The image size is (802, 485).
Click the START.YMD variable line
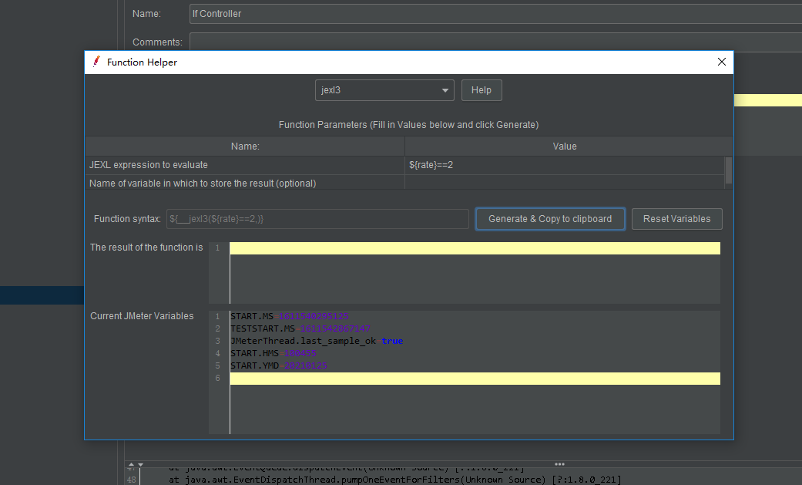click(x=279, y=365)
